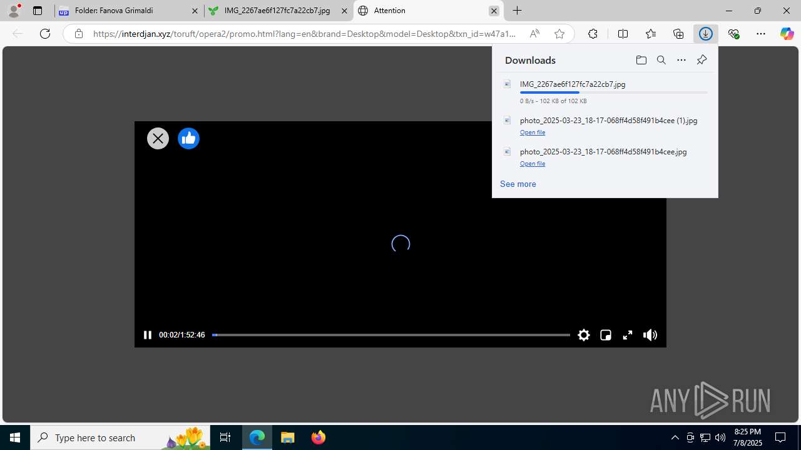Select IMG_2267ae6f127fc7a22cb7.jpg download entry
This screenshot has height=450, width=801.
(x=605, y=91)
